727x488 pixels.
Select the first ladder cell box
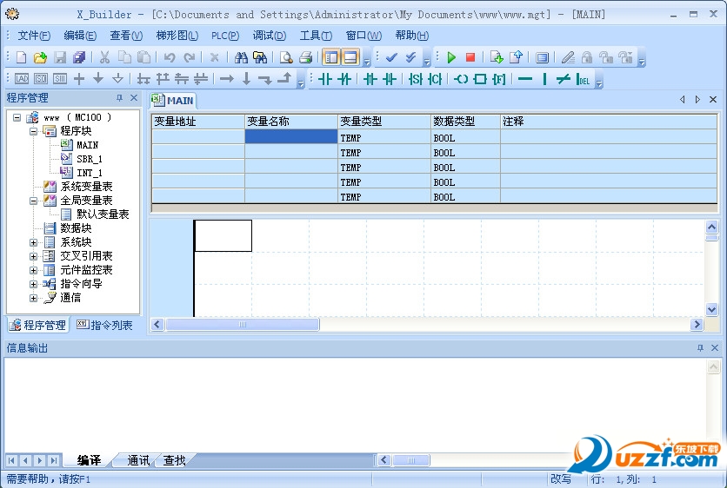click(223, 235)
